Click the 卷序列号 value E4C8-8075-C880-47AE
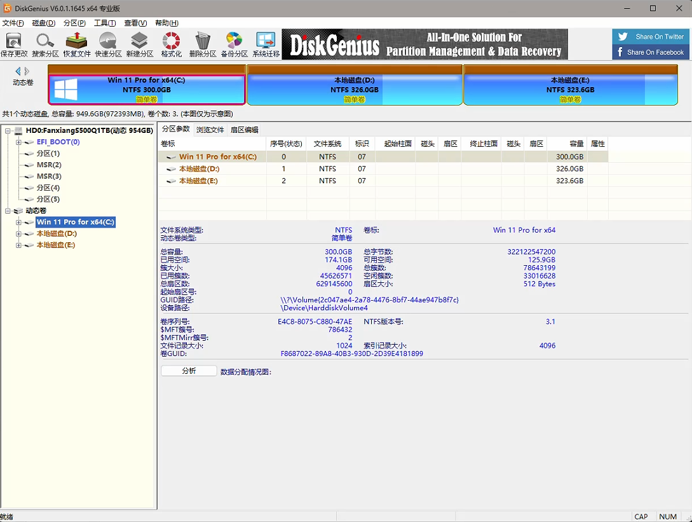692x522 pixels. pyautogui.click(x=315, y=322)
